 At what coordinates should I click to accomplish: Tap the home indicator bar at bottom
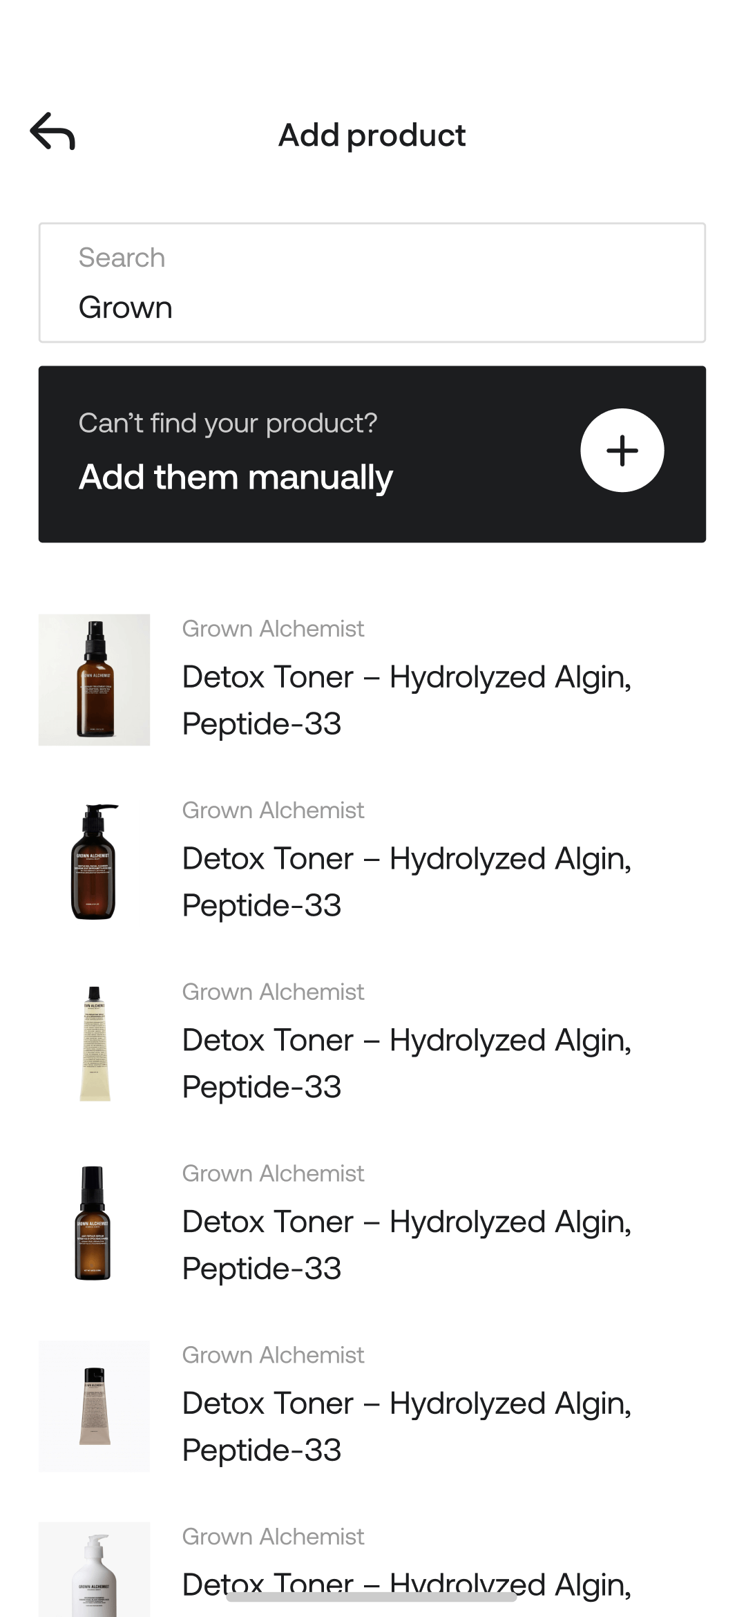[x=372, y=1597]
